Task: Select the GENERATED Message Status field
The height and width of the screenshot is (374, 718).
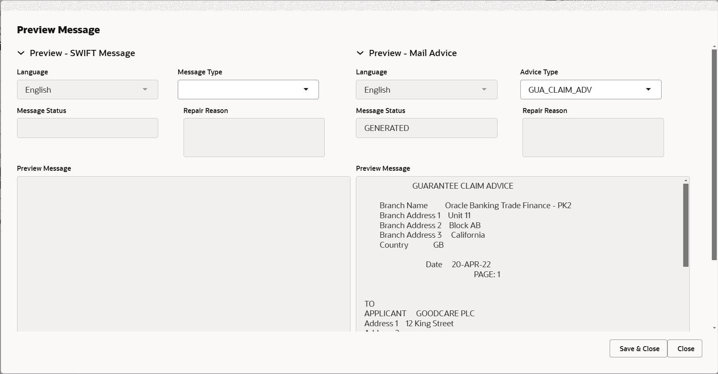Action: tap(426, 128)
